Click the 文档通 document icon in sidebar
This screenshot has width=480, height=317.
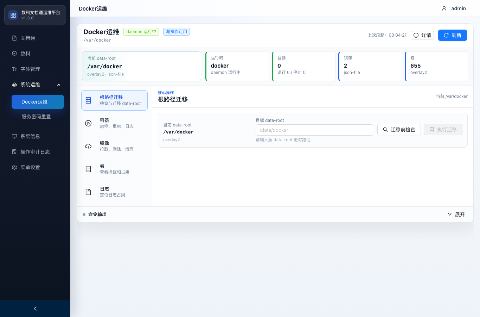click(14, 38)
